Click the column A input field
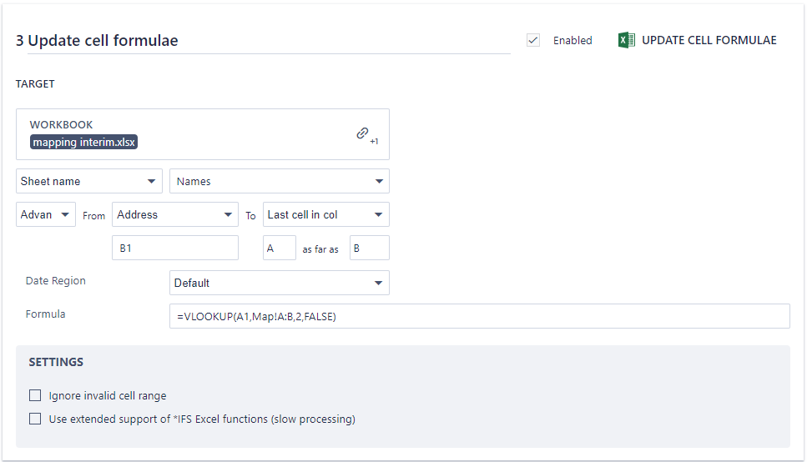This screenshot has width=807, height=462. (279, 248)
